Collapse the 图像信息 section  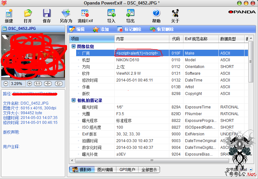74,47
